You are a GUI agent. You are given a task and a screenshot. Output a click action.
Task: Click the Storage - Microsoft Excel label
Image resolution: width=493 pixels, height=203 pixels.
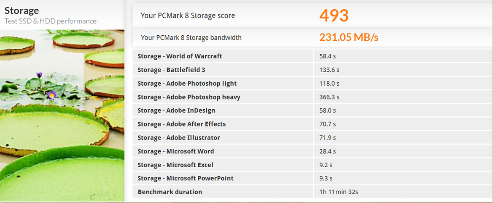pos(175,165)
